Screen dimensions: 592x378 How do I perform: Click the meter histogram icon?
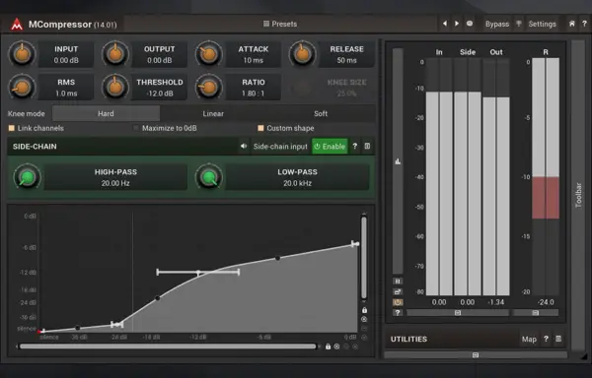(398, 161)
